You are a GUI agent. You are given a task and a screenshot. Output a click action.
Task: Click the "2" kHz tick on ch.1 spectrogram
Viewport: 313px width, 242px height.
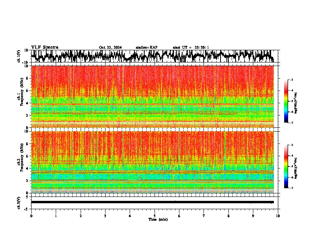point(27,115)
